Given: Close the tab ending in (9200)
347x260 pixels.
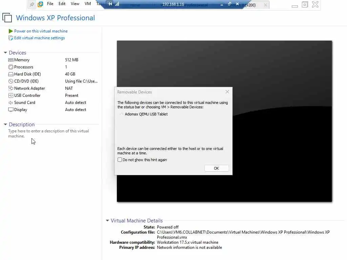Looking at the screenshot, I should (265, 5).
